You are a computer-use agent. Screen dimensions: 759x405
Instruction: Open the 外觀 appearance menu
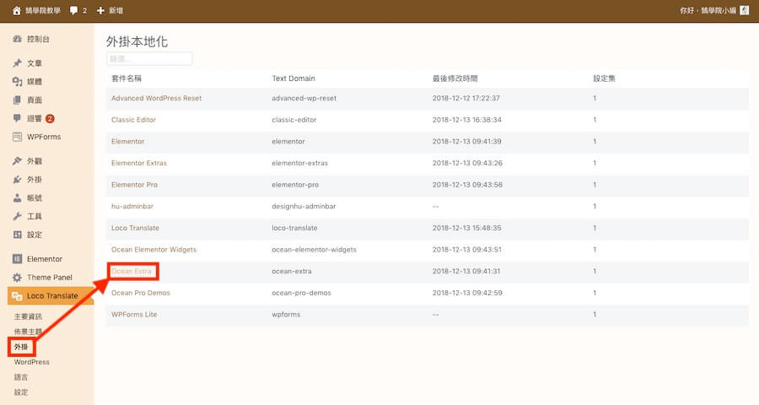tap(34, 160)
